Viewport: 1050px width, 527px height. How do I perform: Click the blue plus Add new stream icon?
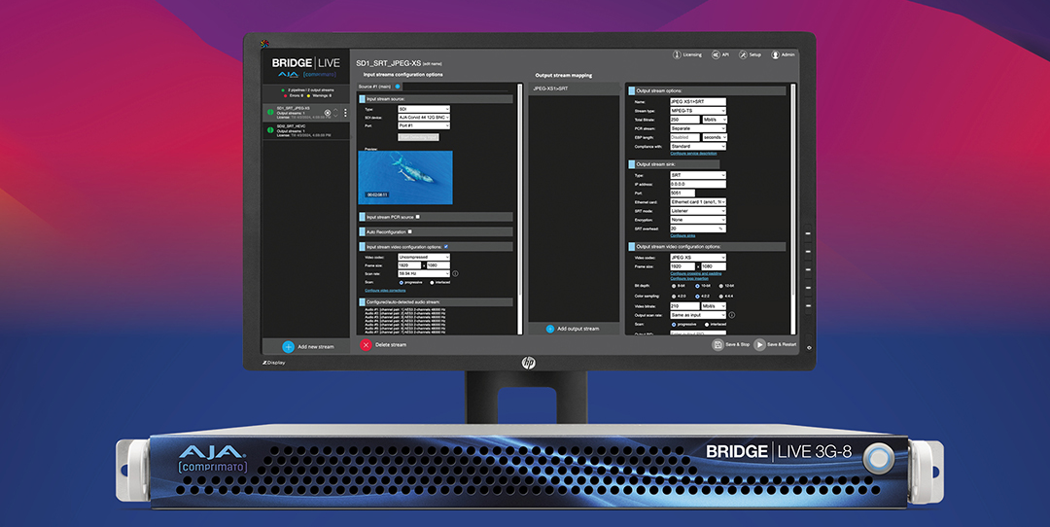288,347
